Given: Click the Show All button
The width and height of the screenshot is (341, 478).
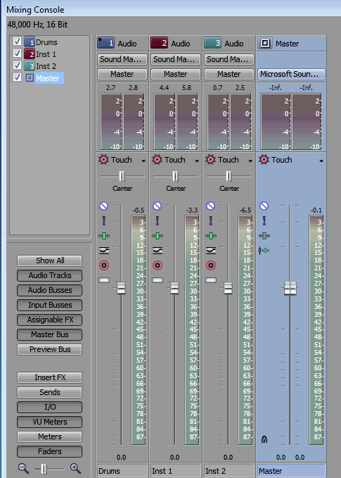Looking at the screenshot, I should pyautogui.click(x=50, y=260).
